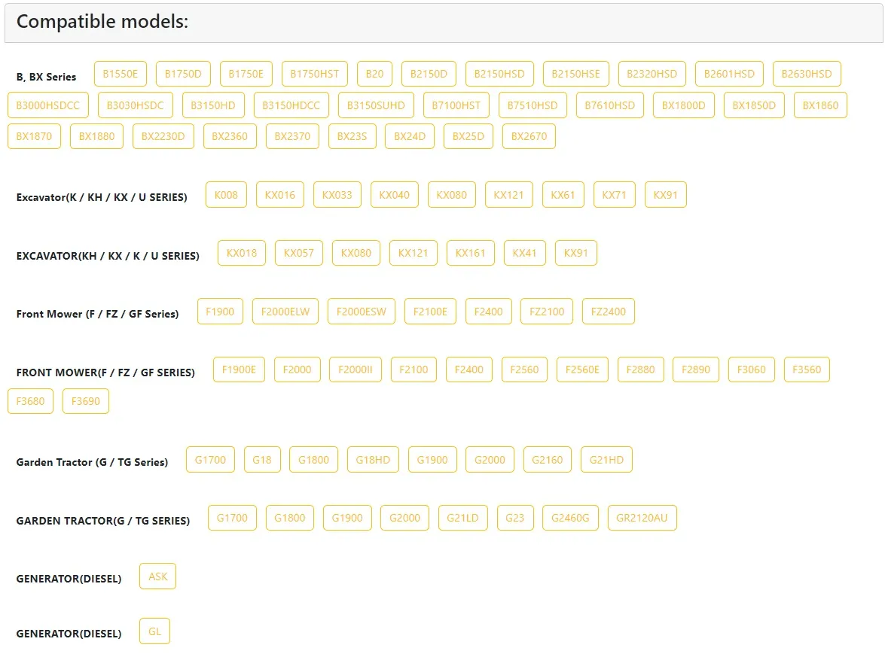The height and width of the screenshot is (663, 885).
Task: Click the B3150SUHD model
Action: click(x=376, y=105)
